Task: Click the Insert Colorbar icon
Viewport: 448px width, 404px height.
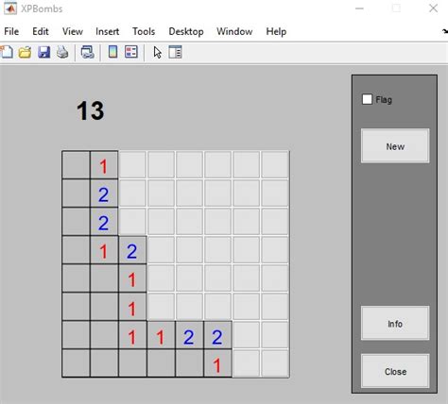Action: coord(112,52)
